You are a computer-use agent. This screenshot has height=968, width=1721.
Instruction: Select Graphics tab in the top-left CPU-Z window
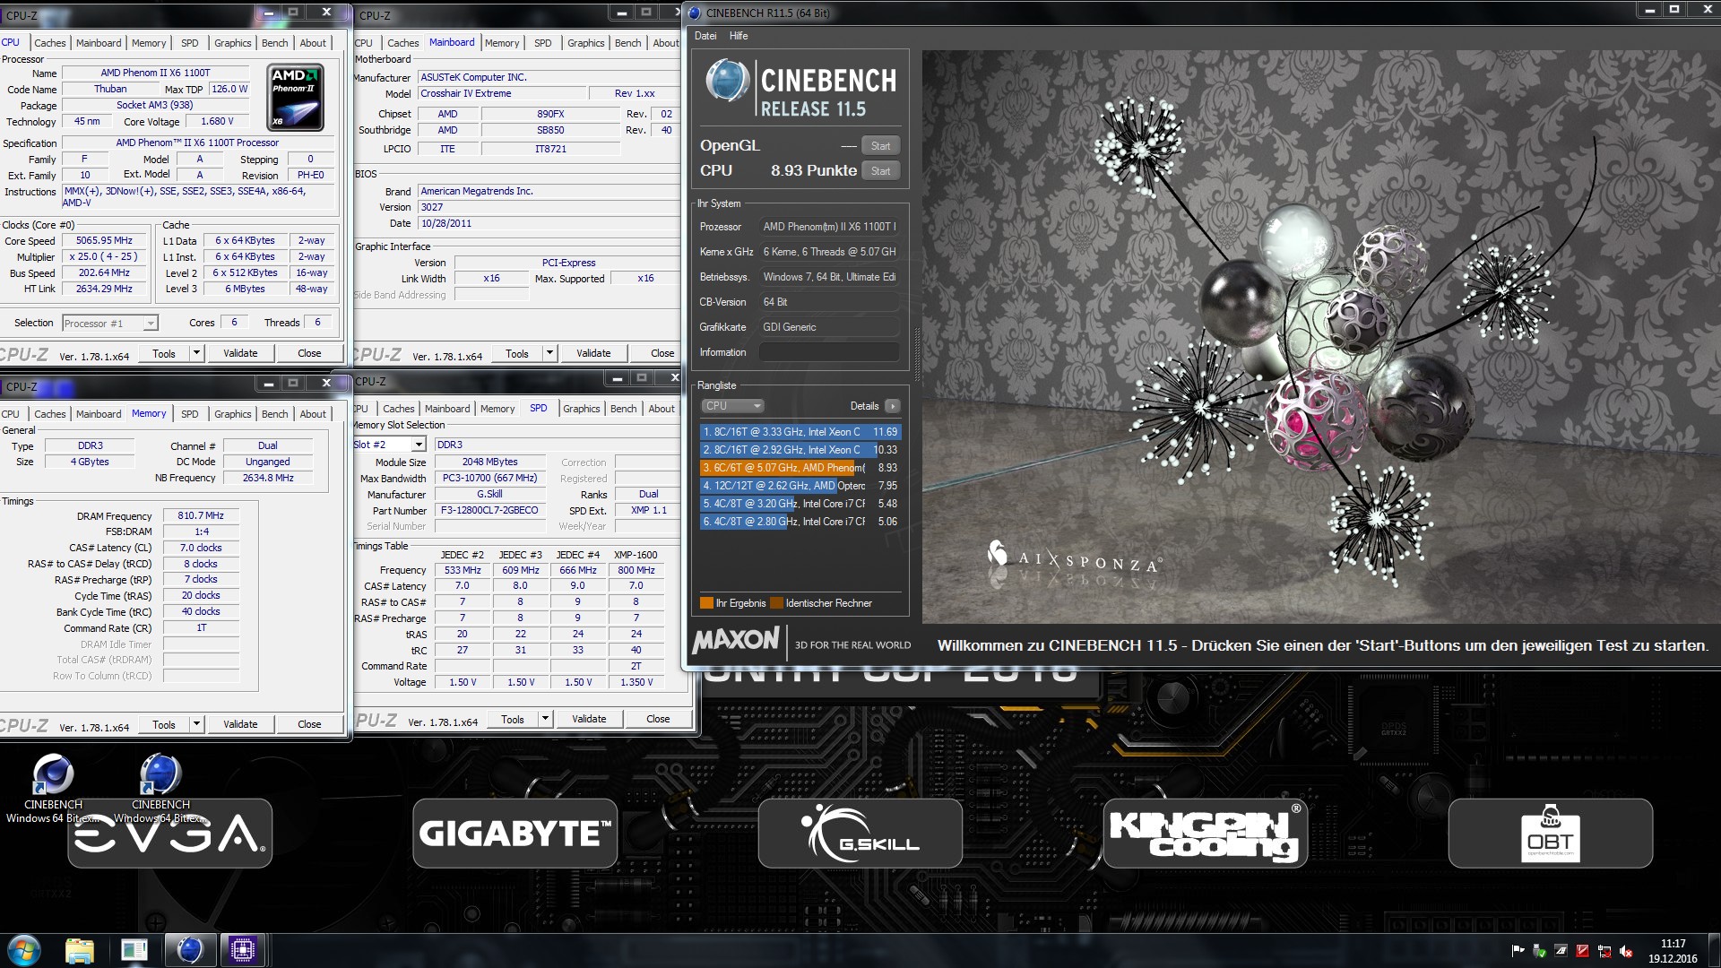pyautogui.click(x=233, y=43)
